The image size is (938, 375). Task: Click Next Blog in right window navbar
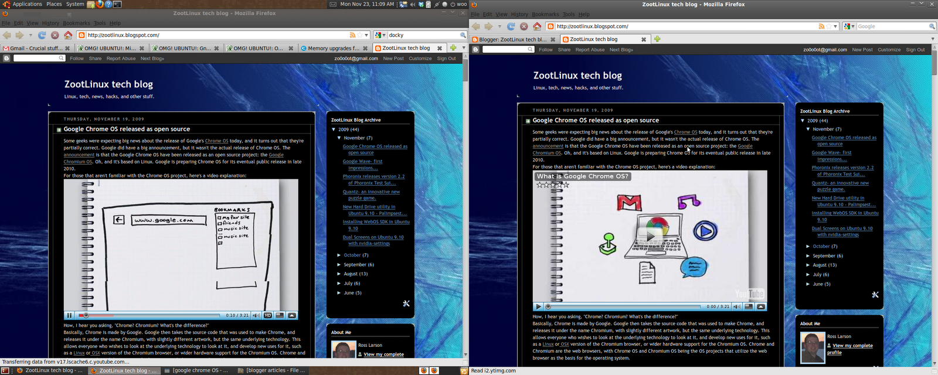(x=621, y=50)
